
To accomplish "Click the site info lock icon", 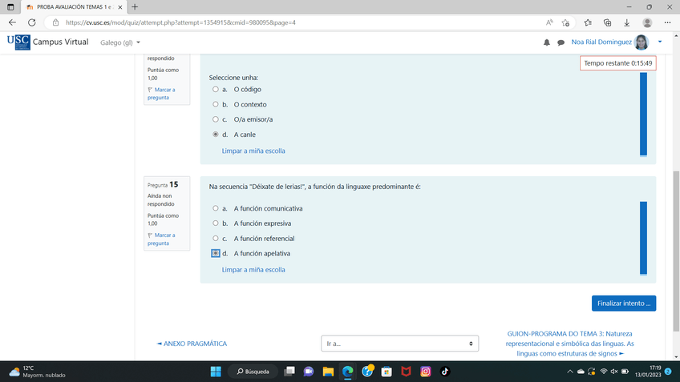I will click(x=55, y=22).
